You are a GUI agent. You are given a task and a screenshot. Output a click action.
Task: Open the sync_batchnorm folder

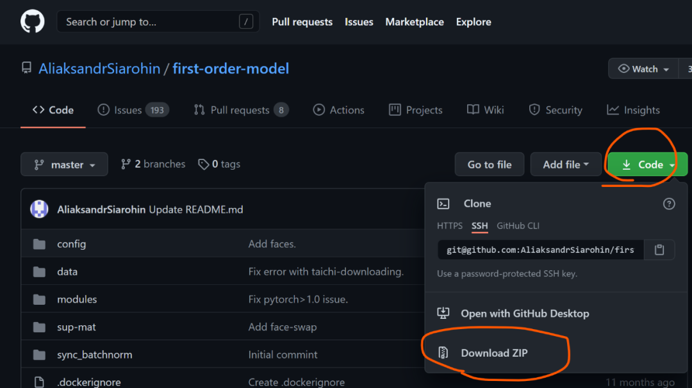point(94,355)
